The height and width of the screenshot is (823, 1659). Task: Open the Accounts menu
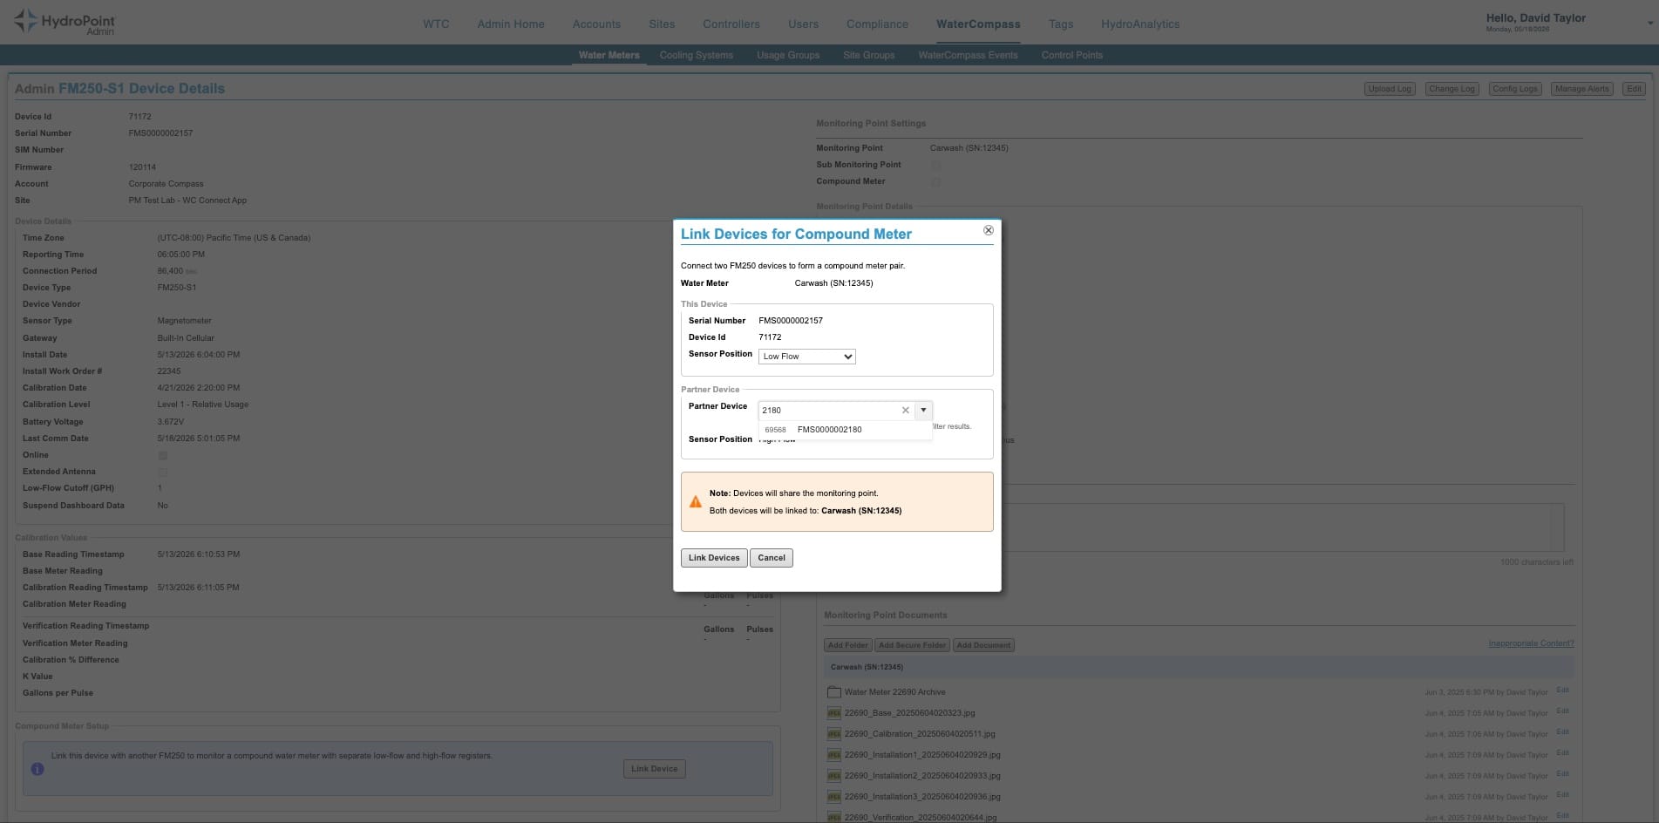596,24
